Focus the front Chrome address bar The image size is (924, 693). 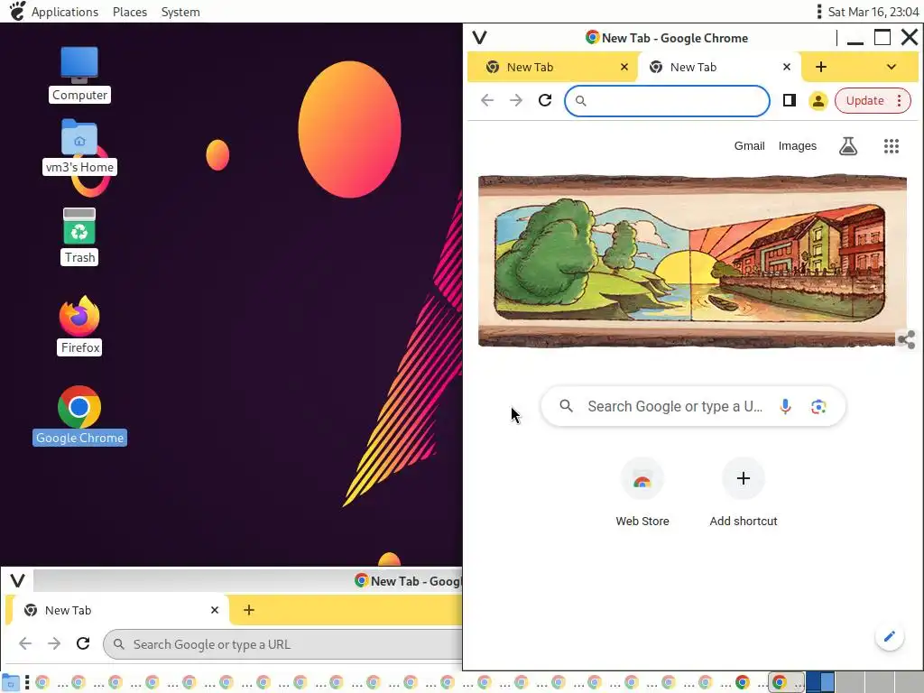click(x=667, y=101)
